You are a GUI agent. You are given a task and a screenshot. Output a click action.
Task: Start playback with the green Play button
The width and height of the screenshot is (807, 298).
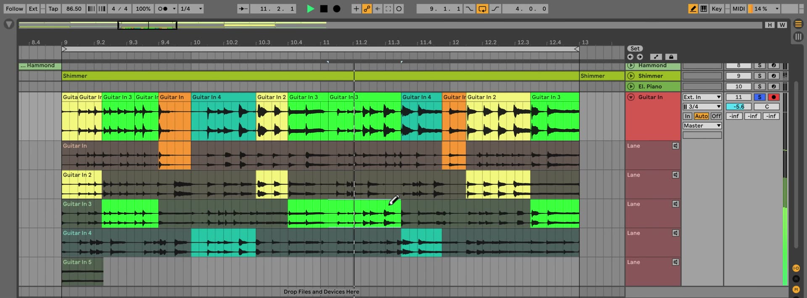311,8
